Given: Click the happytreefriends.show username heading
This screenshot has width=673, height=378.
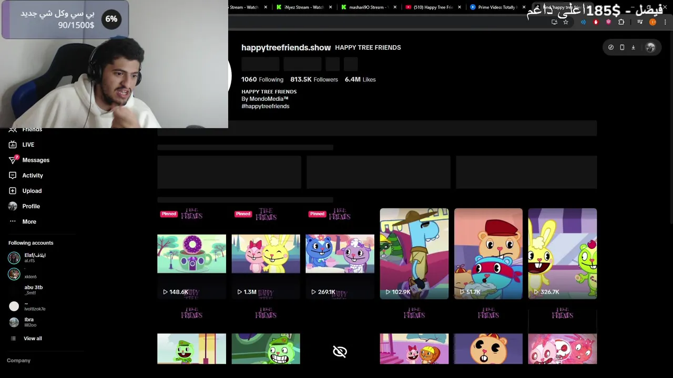Looking at the screenshot, I should pos(286,47).
